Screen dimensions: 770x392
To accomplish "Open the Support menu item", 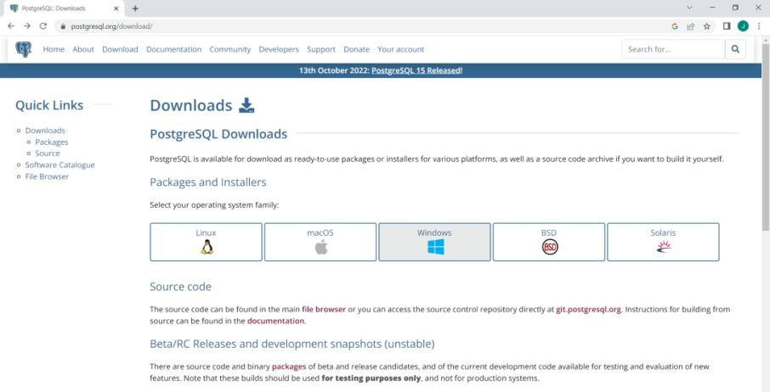I will 321,49.
